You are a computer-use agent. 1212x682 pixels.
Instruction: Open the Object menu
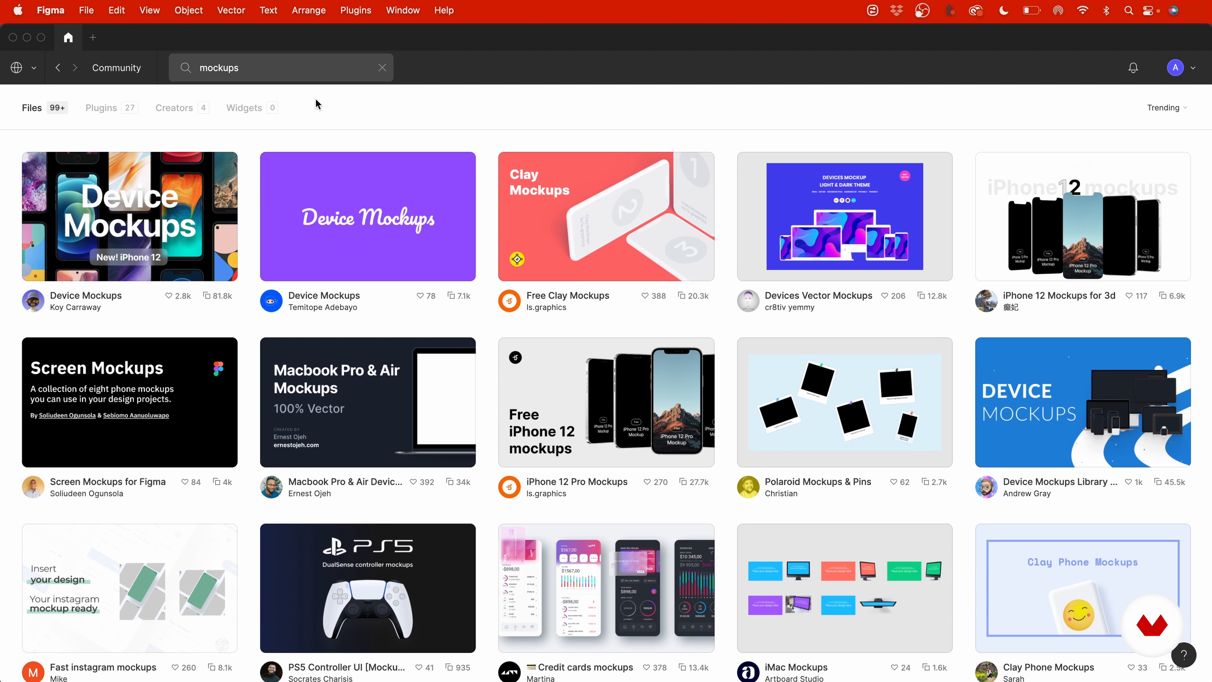click(188, 10)
